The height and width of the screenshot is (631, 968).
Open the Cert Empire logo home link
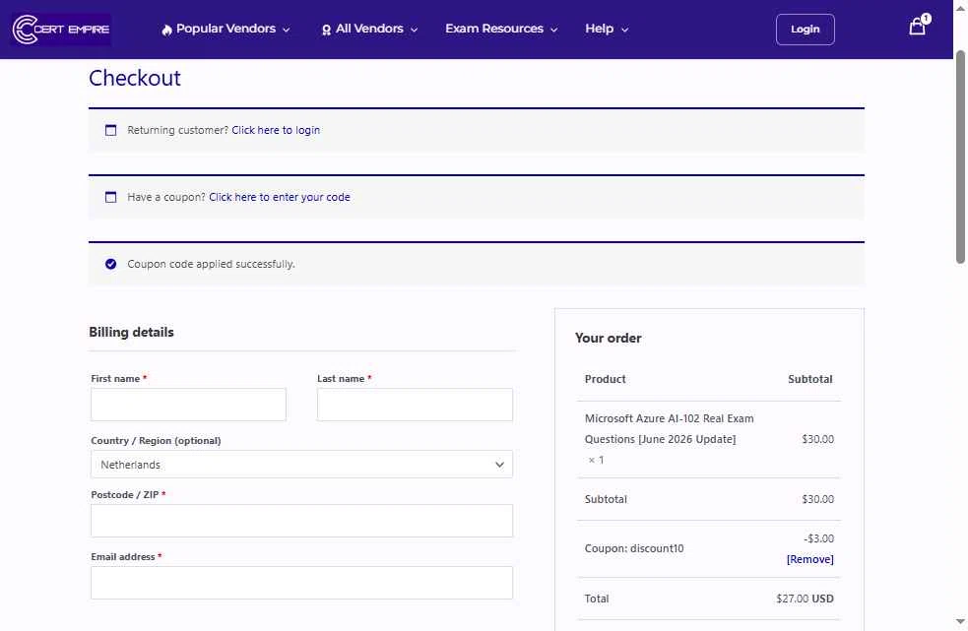[x=61, y=29]
